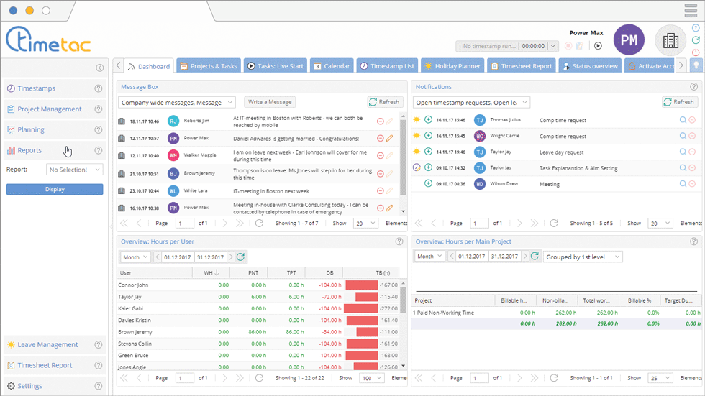
Task: Click the lightbulb icon beside the tabs
Action: pos(696,65)
